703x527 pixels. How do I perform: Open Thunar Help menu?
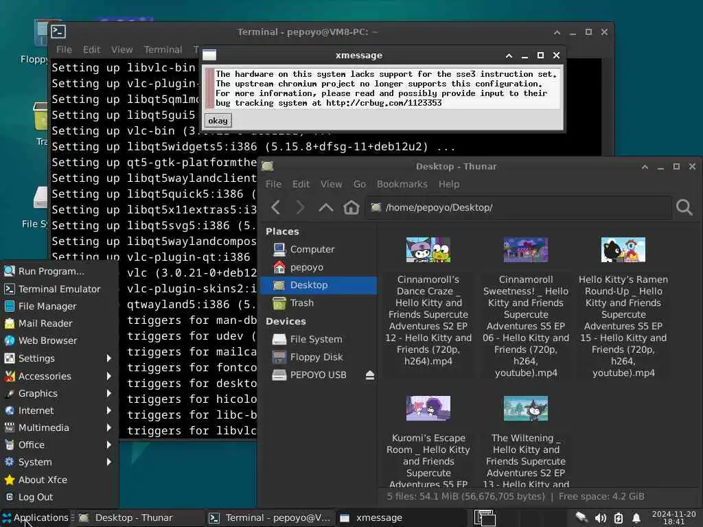pyautogui.click(x=449, y=184)
